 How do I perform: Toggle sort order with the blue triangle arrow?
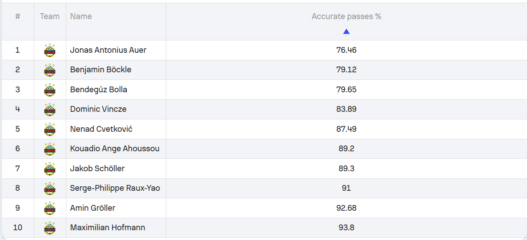[346, 31]
